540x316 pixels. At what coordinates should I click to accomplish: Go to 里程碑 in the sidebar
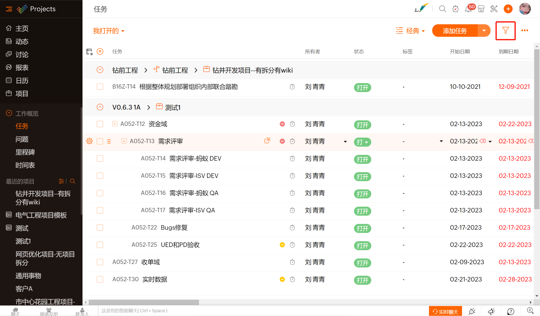[x=25, y=152]
